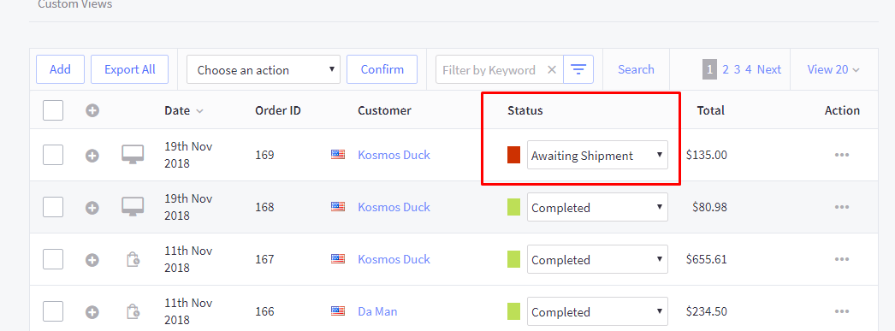Screen dimensions: 895x331
Task: Open the Choose an action dropdown
Action: (264, 69)
